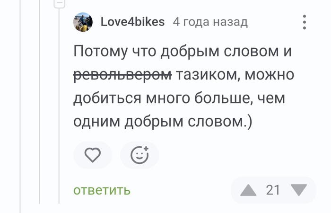Click the "4 года назад" timestamp
The height and width of the screenshot is (213, 331).
coord(210,22)
